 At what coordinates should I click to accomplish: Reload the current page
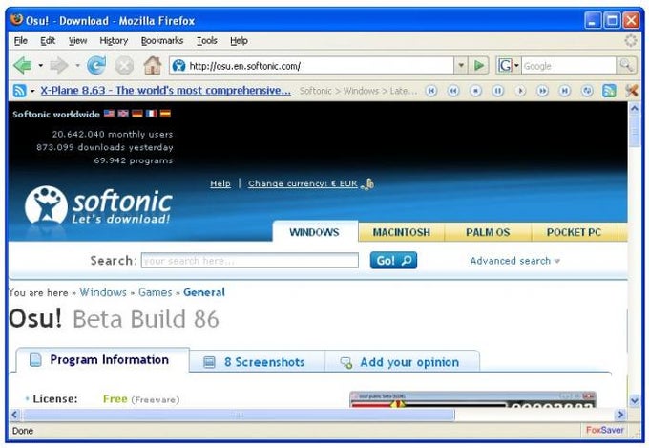96,66
